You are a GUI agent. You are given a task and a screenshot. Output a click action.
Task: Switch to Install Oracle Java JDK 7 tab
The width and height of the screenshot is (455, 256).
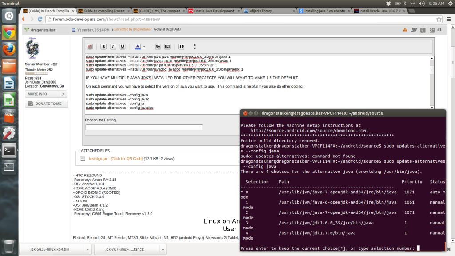[x=379, y=11]
